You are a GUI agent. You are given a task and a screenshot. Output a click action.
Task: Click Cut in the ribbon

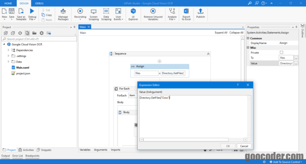point(46,10)
